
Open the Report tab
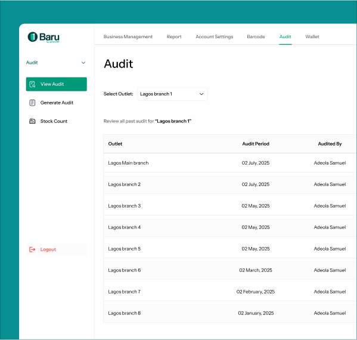[174, 37]
